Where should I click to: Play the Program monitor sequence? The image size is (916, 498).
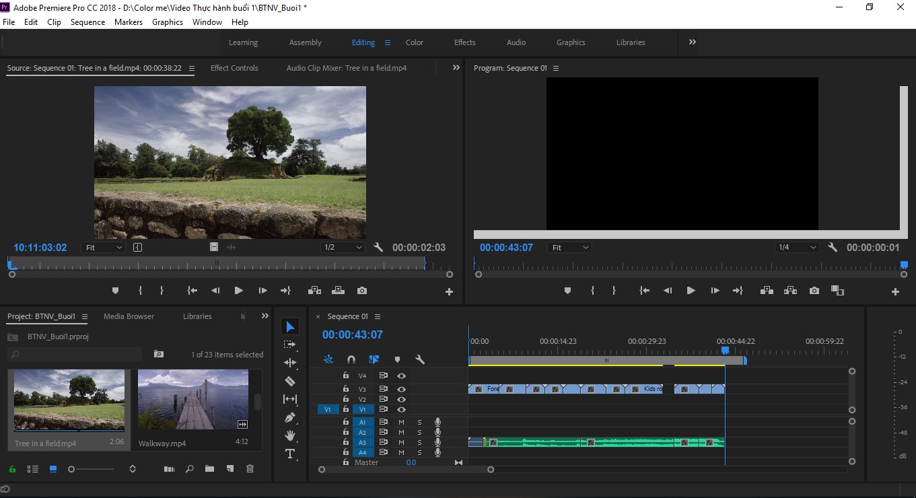point(691,291)
